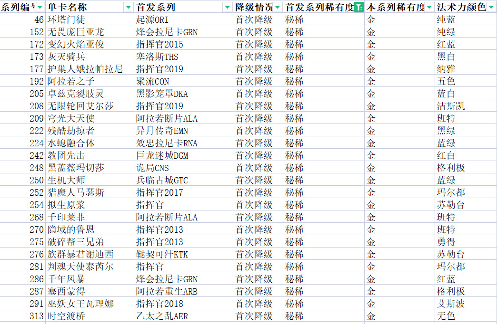This screenshot has height=324, width=497.
Task: Select the cell 护巢人娥拉帕拉尼
Action: coord(89,69)
